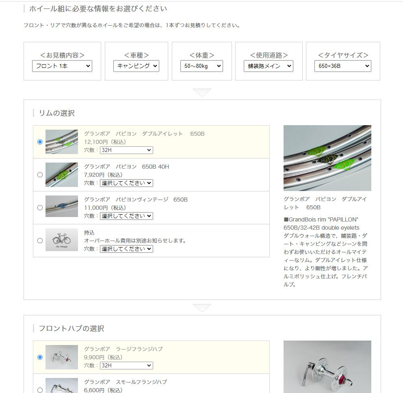The height and width of the screenshot is (393, 403).
Task: Click the large rim preview photo
Action: click(x=327, y=158)
